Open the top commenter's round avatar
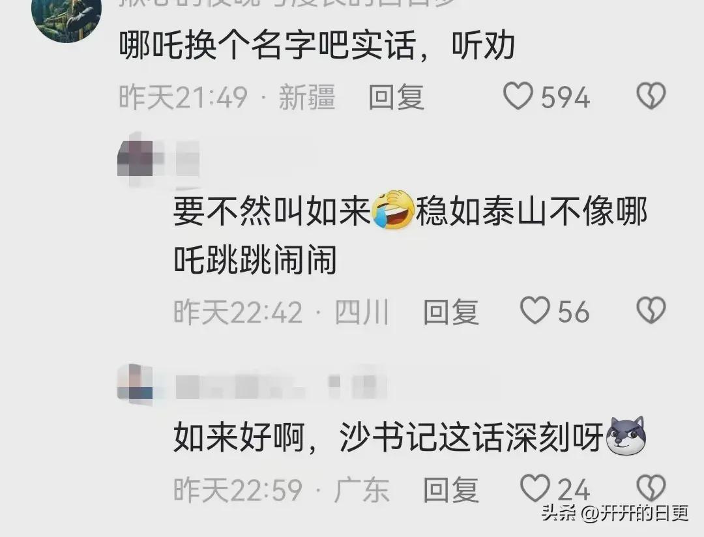704x537 pixels. [66, 18]
